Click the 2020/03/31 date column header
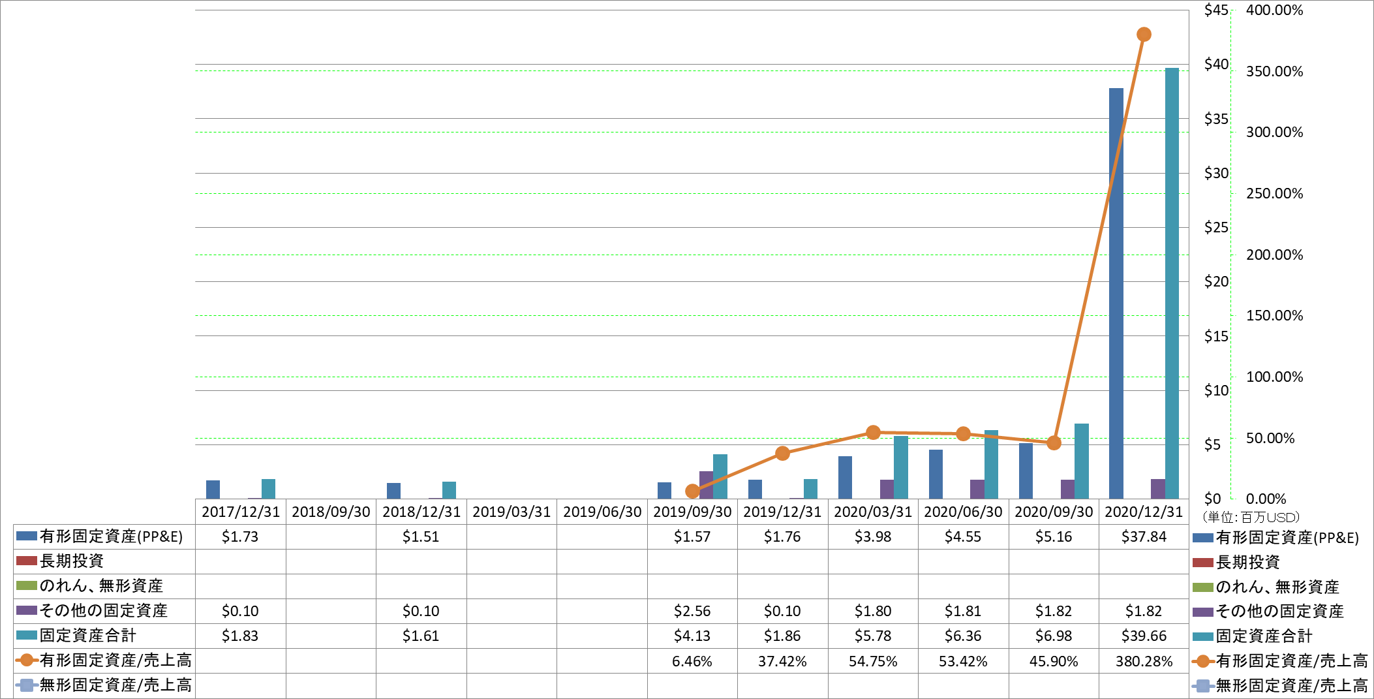Screen dimensions: 1374x699 pos(873,512)
